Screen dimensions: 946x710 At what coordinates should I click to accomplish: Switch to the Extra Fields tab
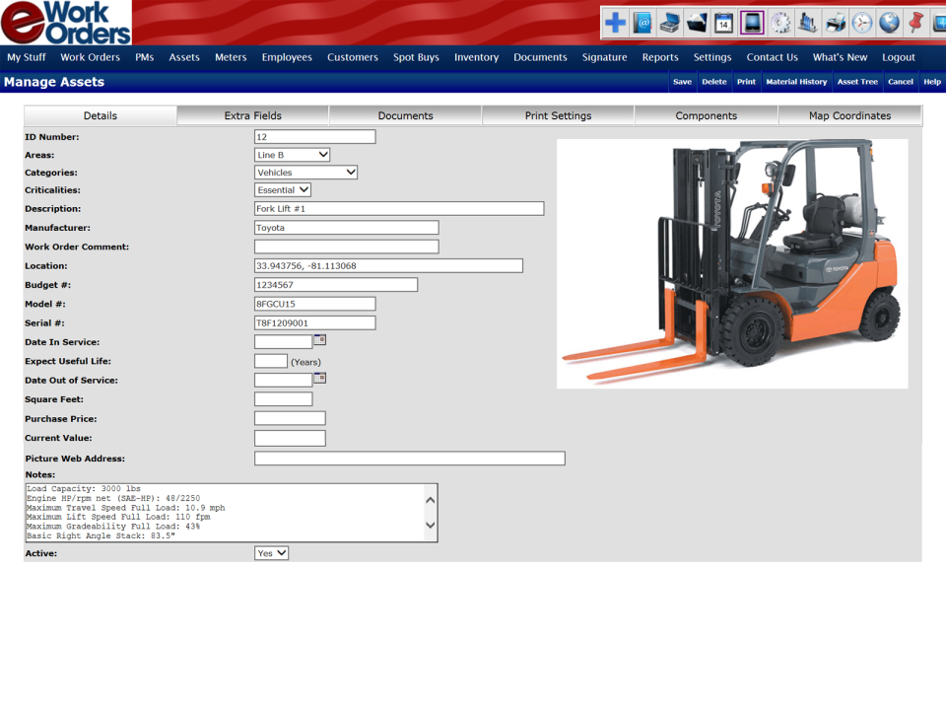pyautogui.click(x=253, y=115)
